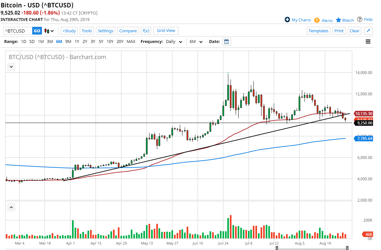Click the ^BTCUSD symbol input field
381x250 pixels.
click(18, 30)
